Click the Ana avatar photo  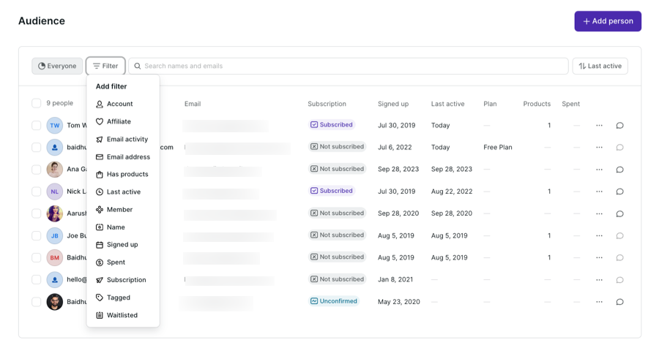point(55,170)
